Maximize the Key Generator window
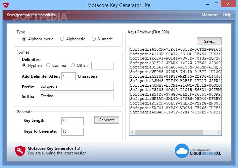238x168 pixels. pyautogui.click(x=216, y=4)
